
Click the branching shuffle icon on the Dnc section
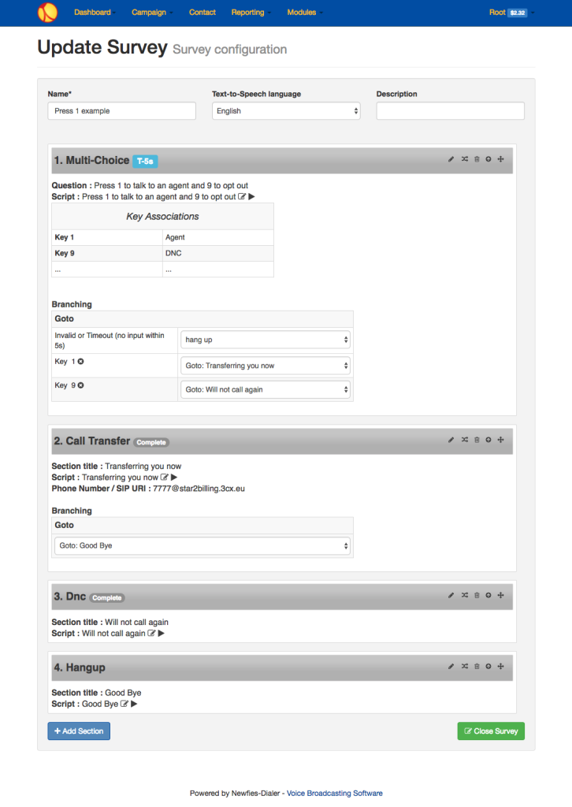[x=464, y=595]
